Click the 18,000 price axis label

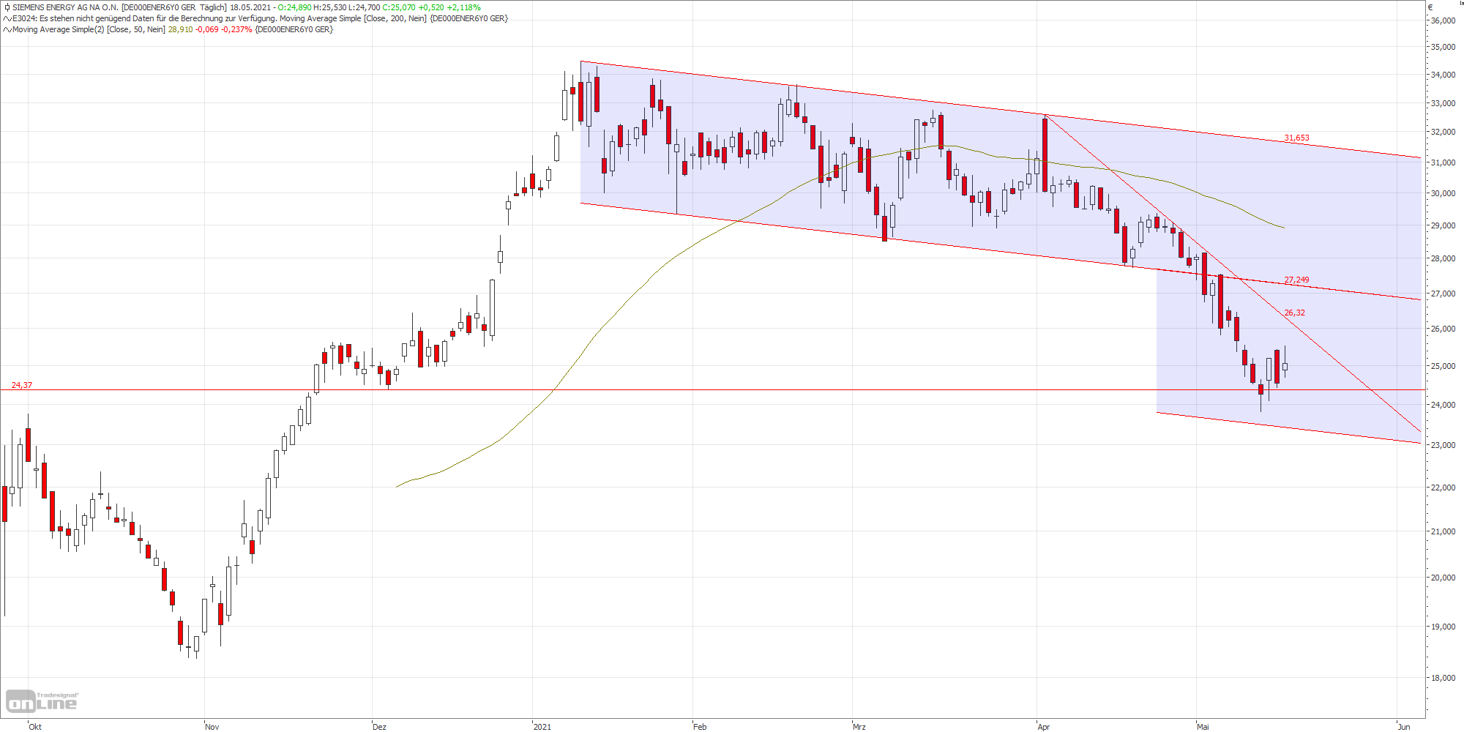[x=1443, y=678]
